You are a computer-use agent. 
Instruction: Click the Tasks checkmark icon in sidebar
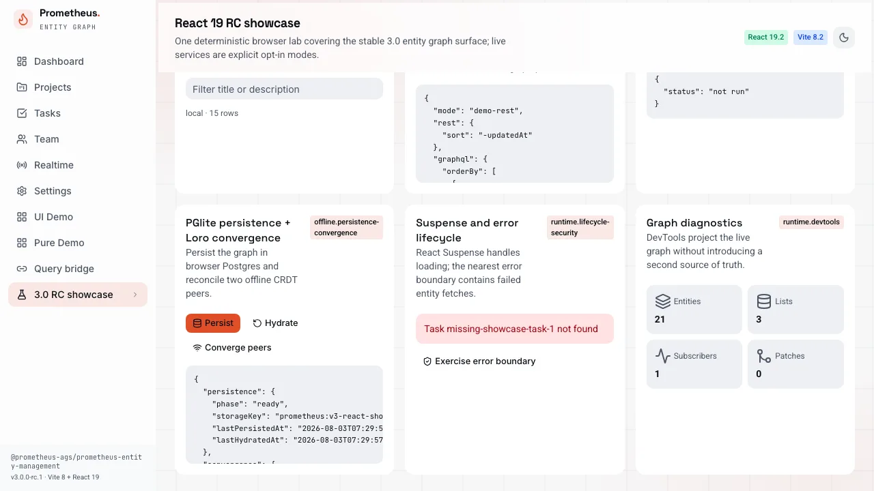[x=22, y=113]
